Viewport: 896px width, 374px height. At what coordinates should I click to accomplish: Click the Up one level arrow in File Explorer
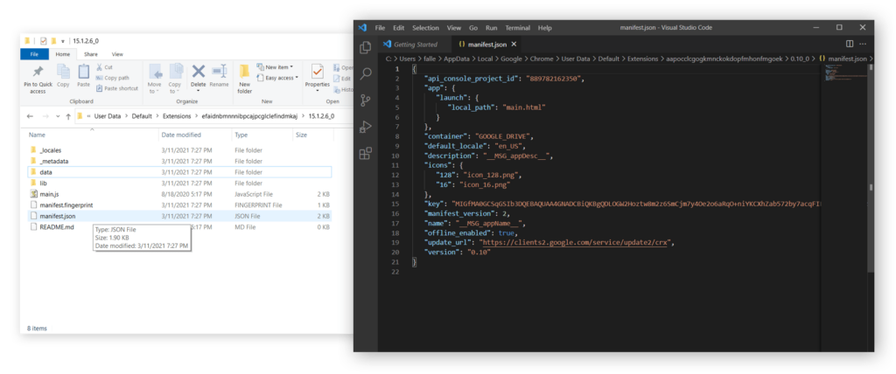68,116
